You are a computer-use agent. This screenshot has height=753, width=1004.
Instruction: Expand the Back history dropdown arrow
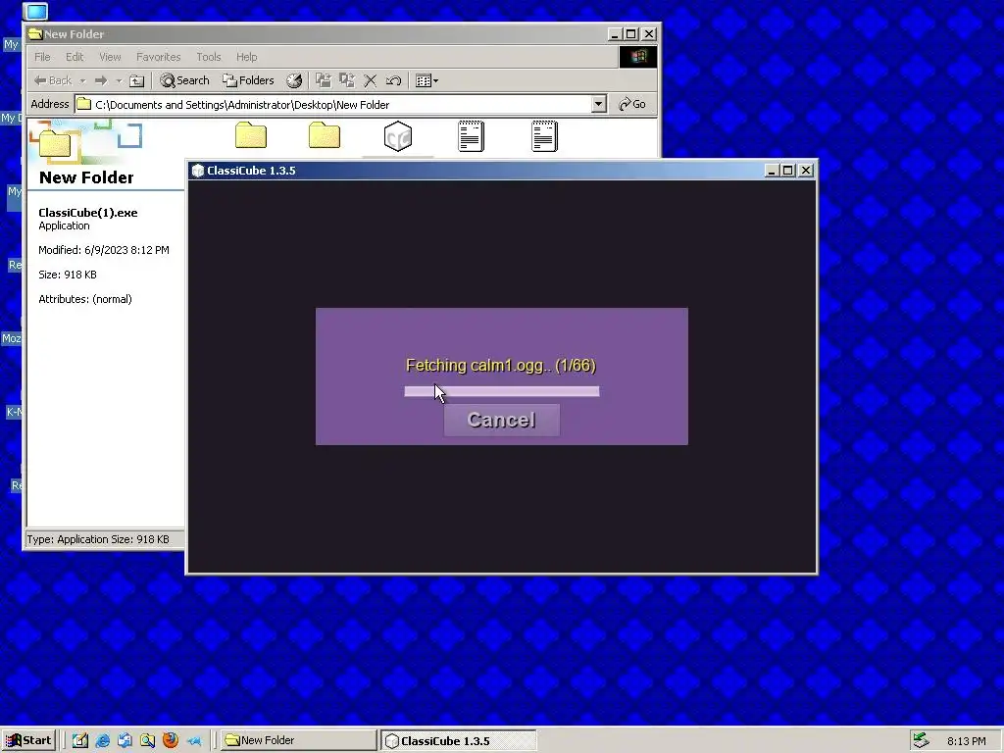(x=82, y=80)
